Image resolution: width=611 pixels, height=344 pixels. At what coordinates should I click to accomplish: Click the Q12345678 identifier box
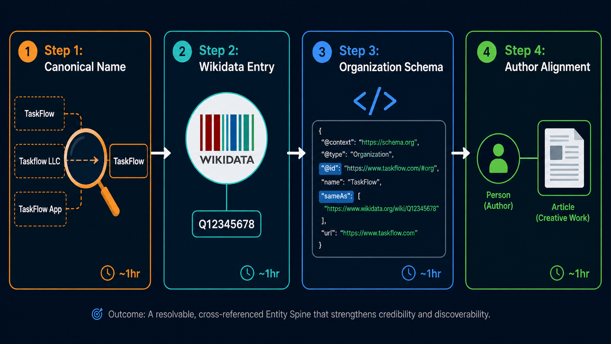click(x=227, y=224)
